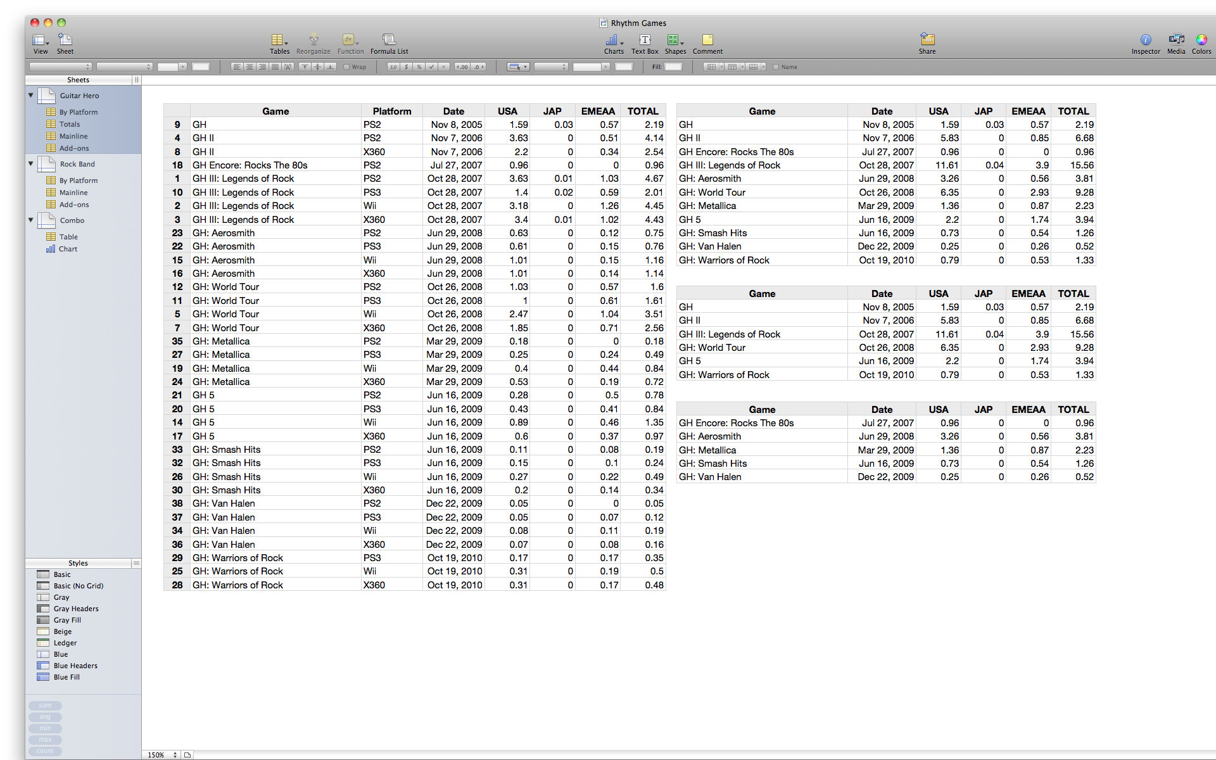Screen dimensions: 1216x760
Task: Click the Share toolbar icon
Action: coord(927,44)
